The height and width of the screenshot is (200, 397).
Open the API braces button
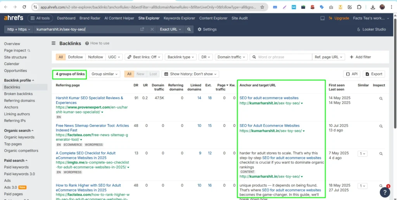[352, 74]
